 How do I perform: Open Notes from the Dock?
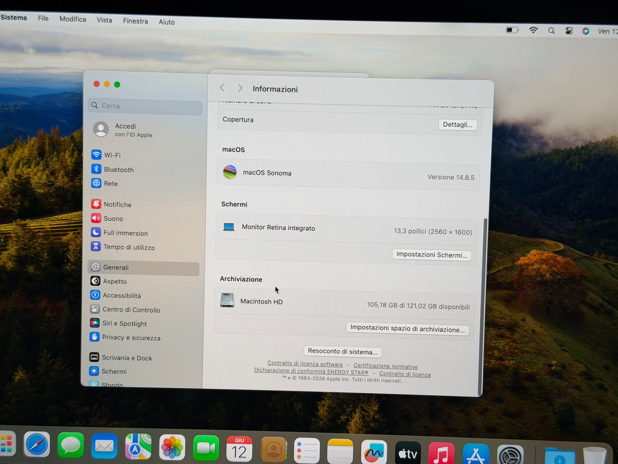(340, 452)
